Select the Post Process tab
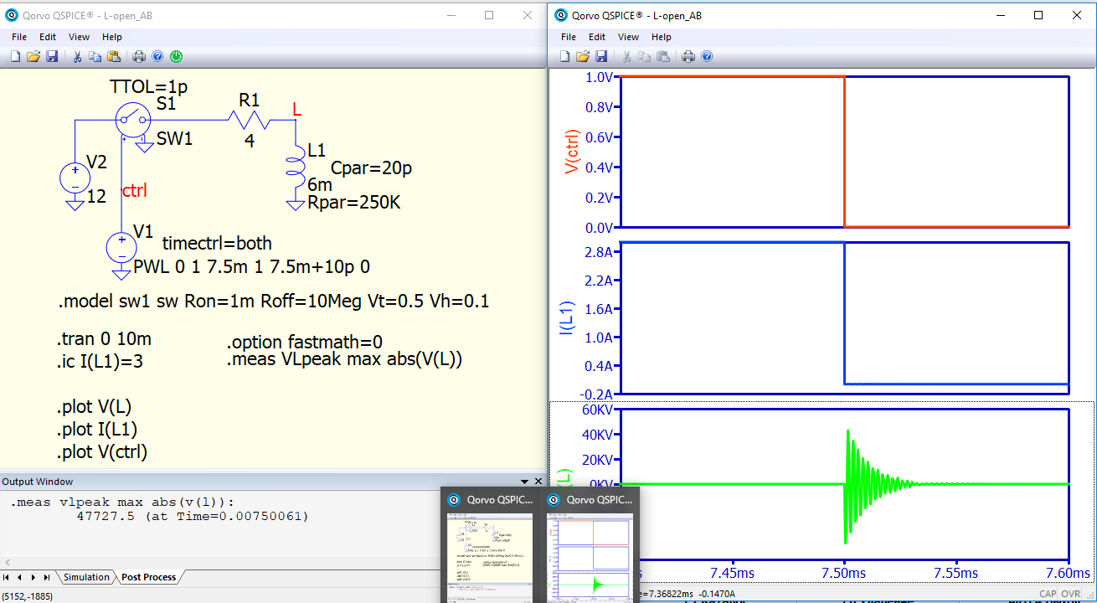This screenshot has width=1097, height=603. point(148,577)
